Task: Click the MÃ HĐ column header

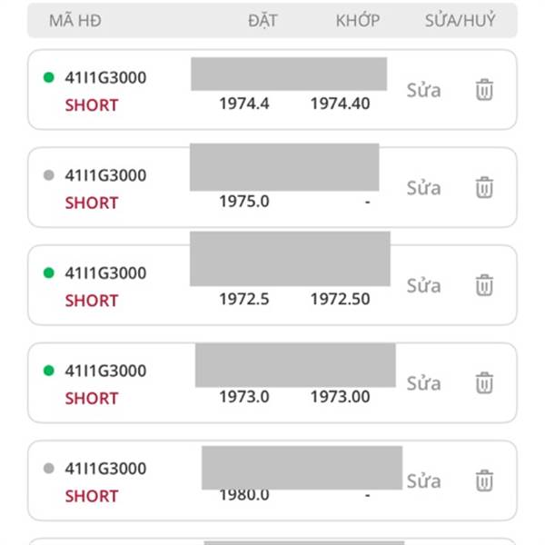Action: pyautogui.click(x=75, y=21)
